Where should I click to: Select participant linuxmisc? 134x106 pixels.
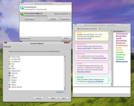tap(120, 52)
